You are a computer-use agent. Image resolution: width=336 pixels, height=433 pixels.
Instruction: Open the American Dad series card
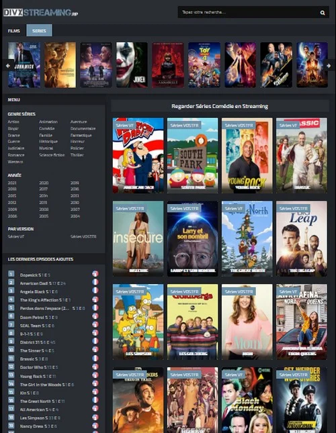pos(138,156)
